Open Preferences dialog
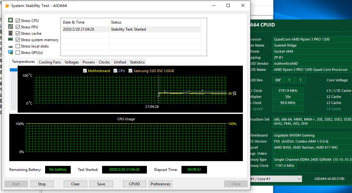 click(x=161, y=184)
